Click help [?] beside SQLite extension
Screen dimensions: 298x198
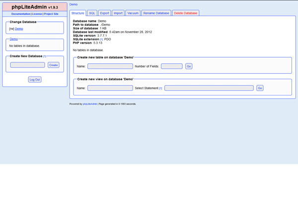[x=101, y=39]
